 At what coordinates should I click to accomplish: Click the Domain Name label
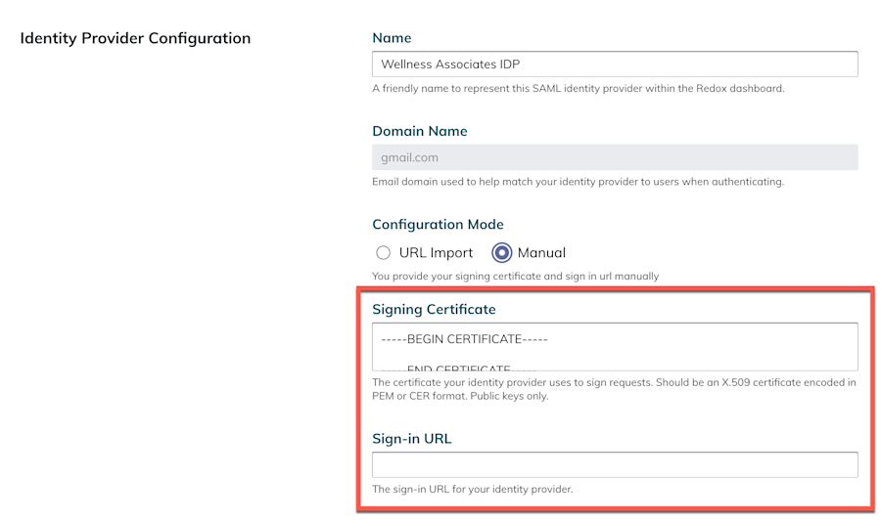point(420,131)
